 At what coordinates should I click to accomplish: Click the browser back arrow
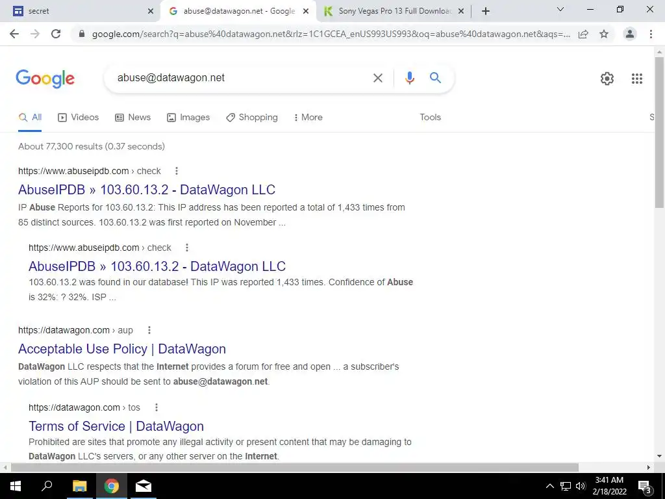(14, 34)
